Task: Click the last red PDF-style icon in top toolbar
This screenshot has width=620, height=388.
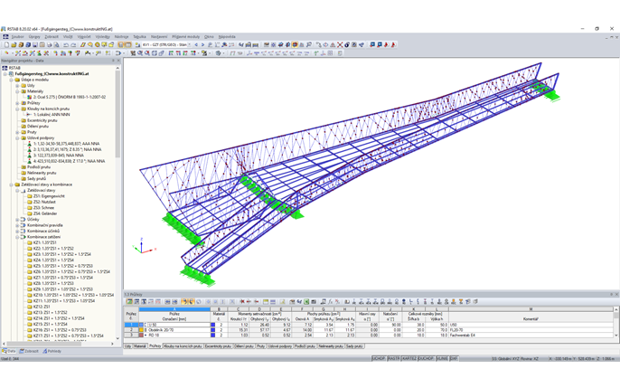Action: (x=393, y=44)
